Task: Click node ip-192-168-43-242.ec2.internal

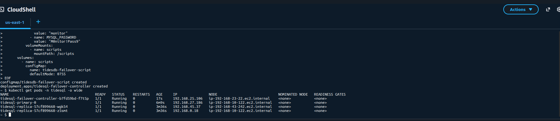Action: [x=240, y=107]
